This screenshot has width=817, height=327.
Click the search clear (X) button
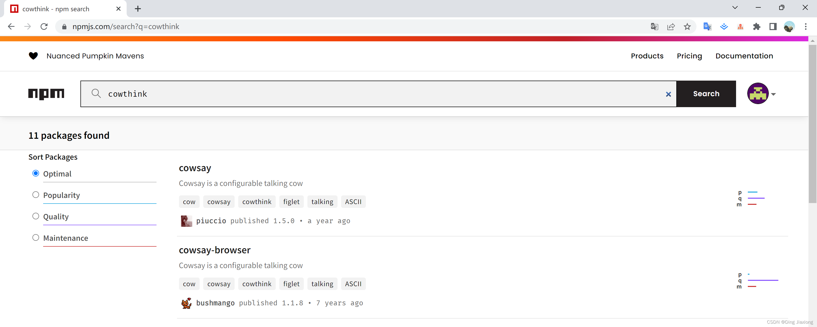(668, 94)
